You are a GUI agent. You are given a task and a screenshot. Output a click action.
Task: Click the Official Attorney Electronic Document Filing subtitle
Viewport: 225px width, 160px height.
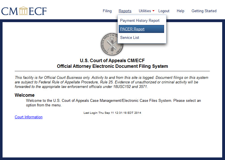tap(112, 66)
